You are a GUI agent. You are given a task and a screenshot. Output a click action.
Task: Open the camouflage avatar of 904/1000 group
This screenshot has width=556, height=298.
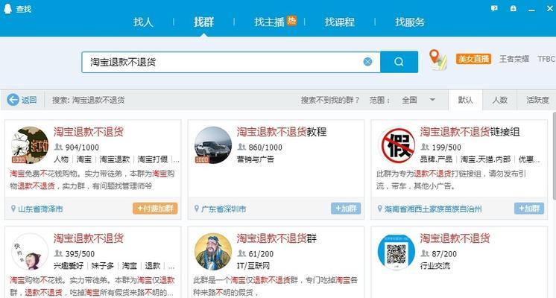coord(30,145)
